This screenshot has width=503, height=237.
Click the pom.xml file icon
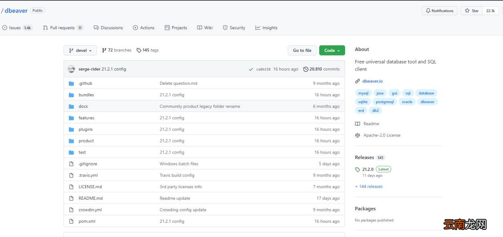click(x=71, y=221)
